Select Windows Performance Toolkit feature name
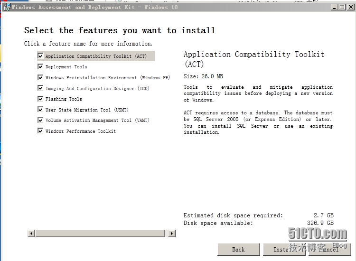 (x=81, y=131)
